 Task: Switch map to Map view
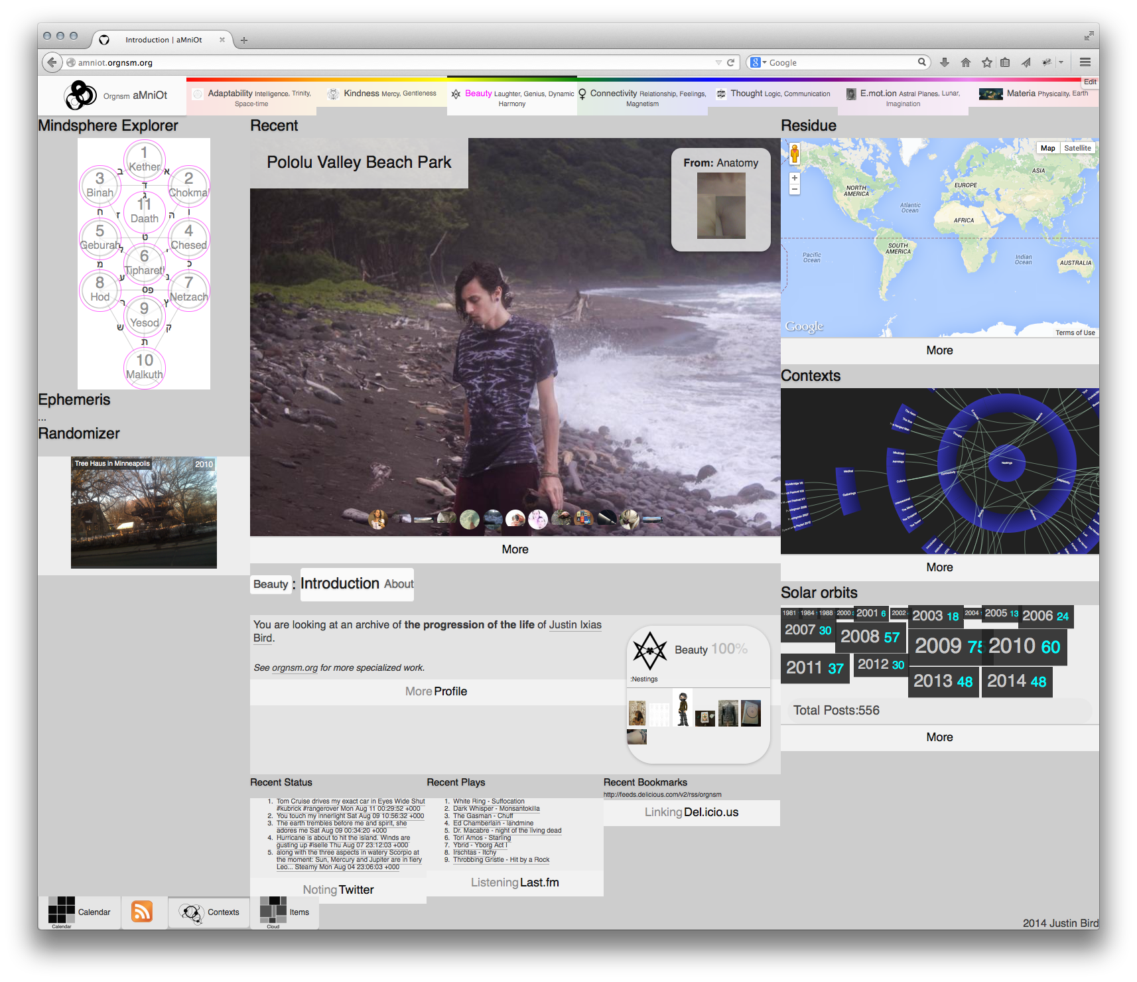[1047, 148]
